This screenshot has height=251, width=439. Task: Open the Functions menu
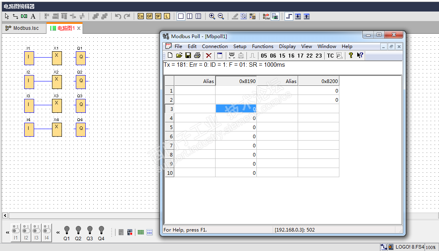(x=263, y=46)
